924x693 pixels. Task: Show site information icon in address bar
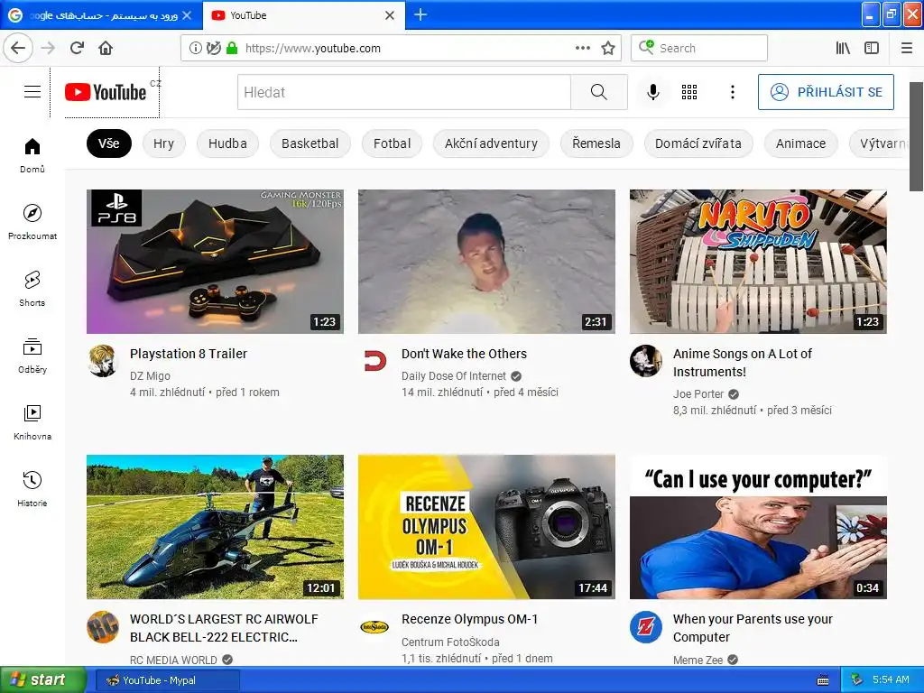pos(195,49)
